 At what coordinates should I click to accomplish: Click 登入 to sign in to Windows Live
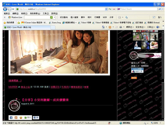160,17
